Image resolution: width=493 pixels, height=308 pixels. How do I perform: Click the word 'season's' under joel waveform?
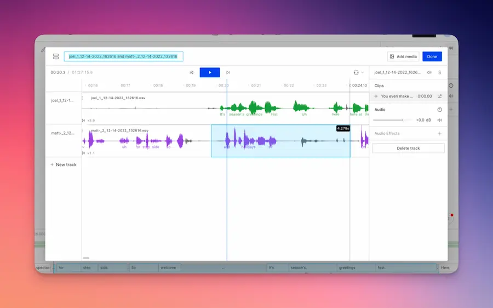[237, 114]
